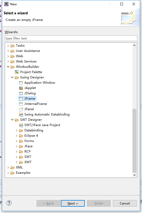Expand the Web Services category
This screenshot has height=213, width=142.
pos(8,61)
